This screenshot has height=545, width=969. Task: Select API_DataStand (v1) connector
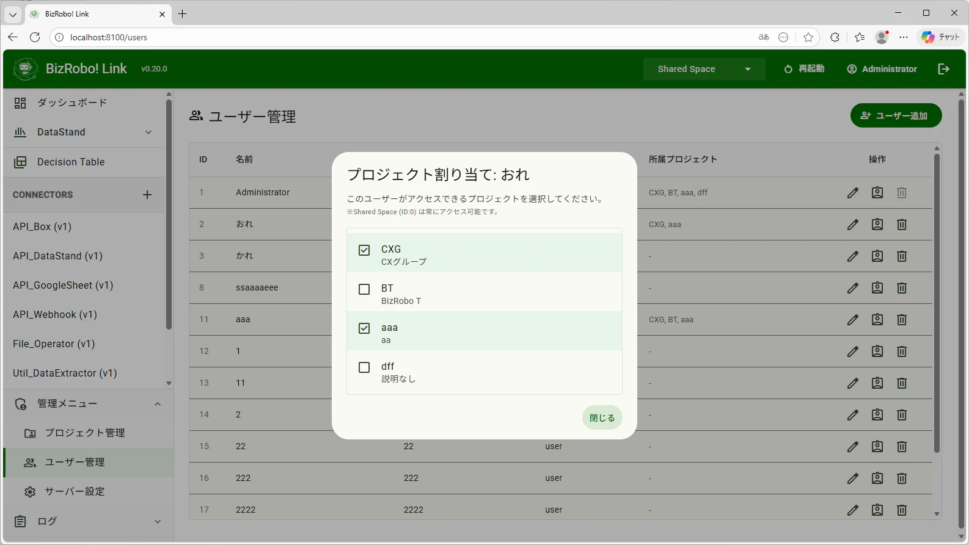84,256
